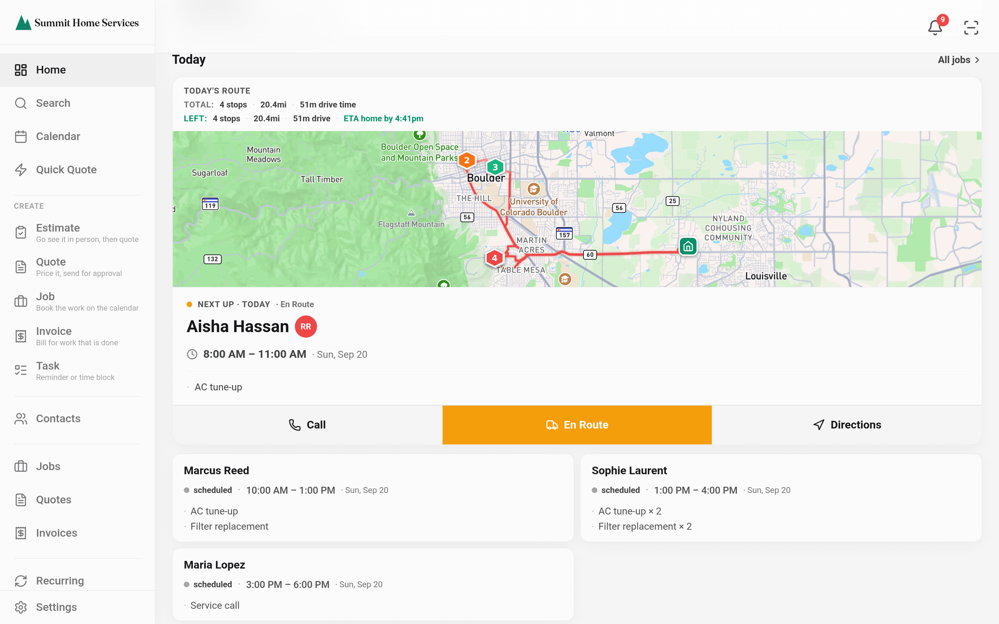Click the ETA home by 4:41pm text
This screenshot has height=624, width=999.
click(383, 119)
